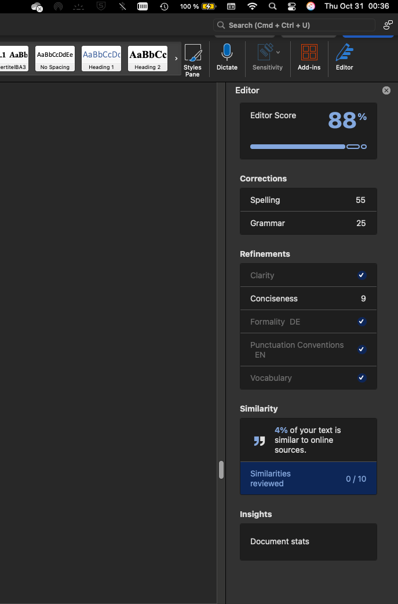398x604 pixels.
Task: Click the battery status in the menu bar
Action: point(198,6)
